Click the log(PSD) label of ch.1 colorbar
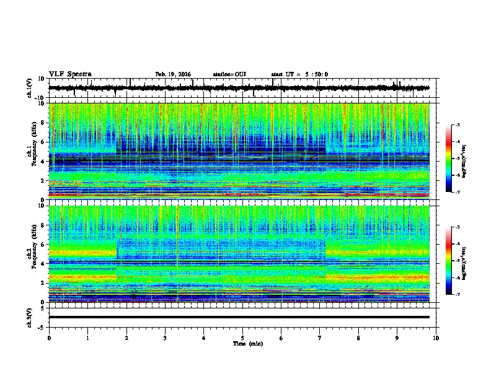Screen dimensions: 491x379 (x=464, y=161)
